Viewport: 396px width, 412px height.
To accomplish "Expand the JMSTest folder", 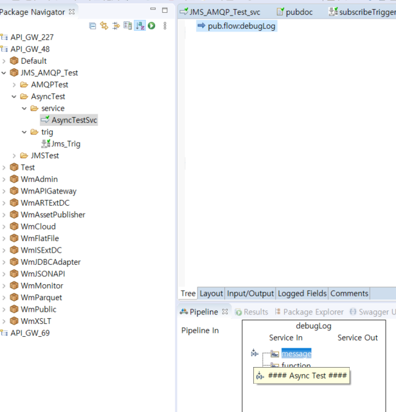I will coord(14,156).
